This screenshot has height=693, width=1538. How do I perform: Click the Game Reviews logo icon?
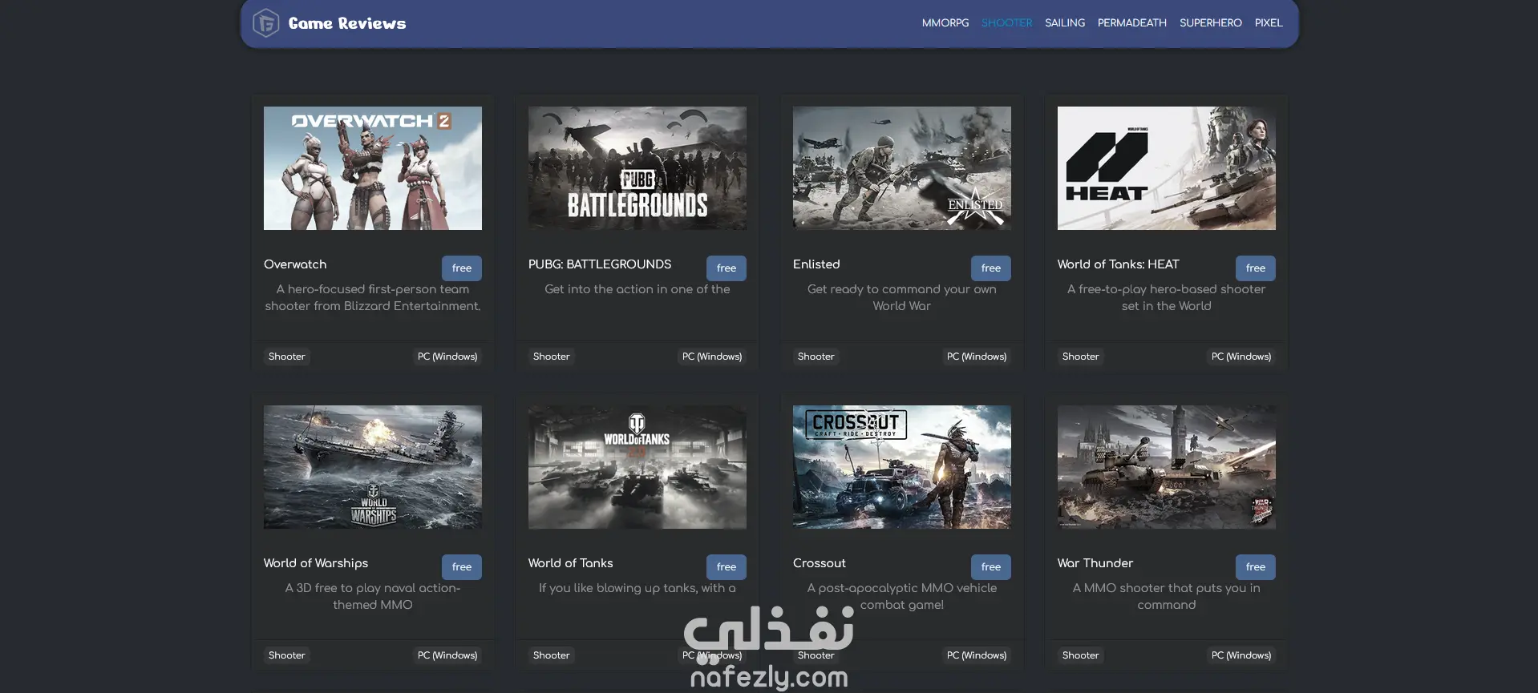click(265, 23)
